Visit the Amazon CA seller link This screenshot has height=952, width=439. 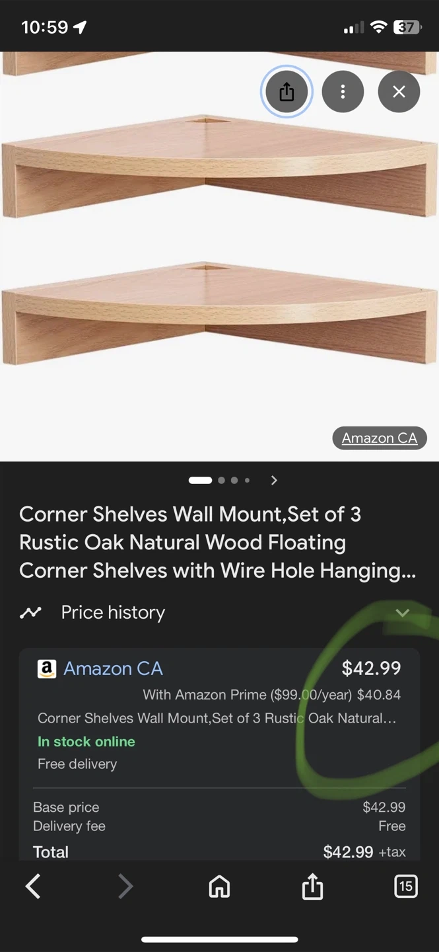[113, 669]
